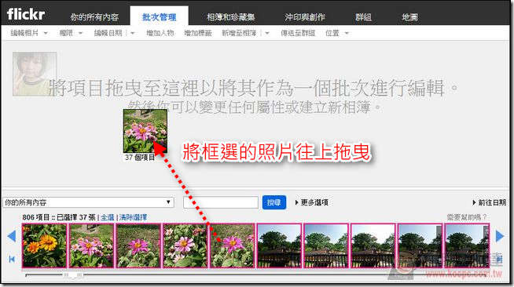Expand the 權限 dropdown menu
The image size is (514, 287).
click(71, 33)
